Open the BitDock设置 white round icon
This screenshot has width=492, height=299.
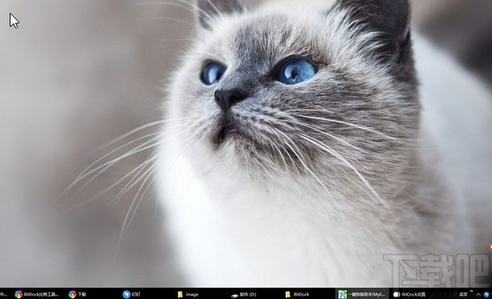click(x=397, y=294)
